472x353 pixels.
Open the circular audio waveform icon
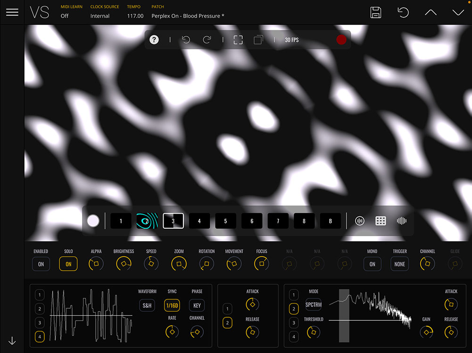point(360,221)
